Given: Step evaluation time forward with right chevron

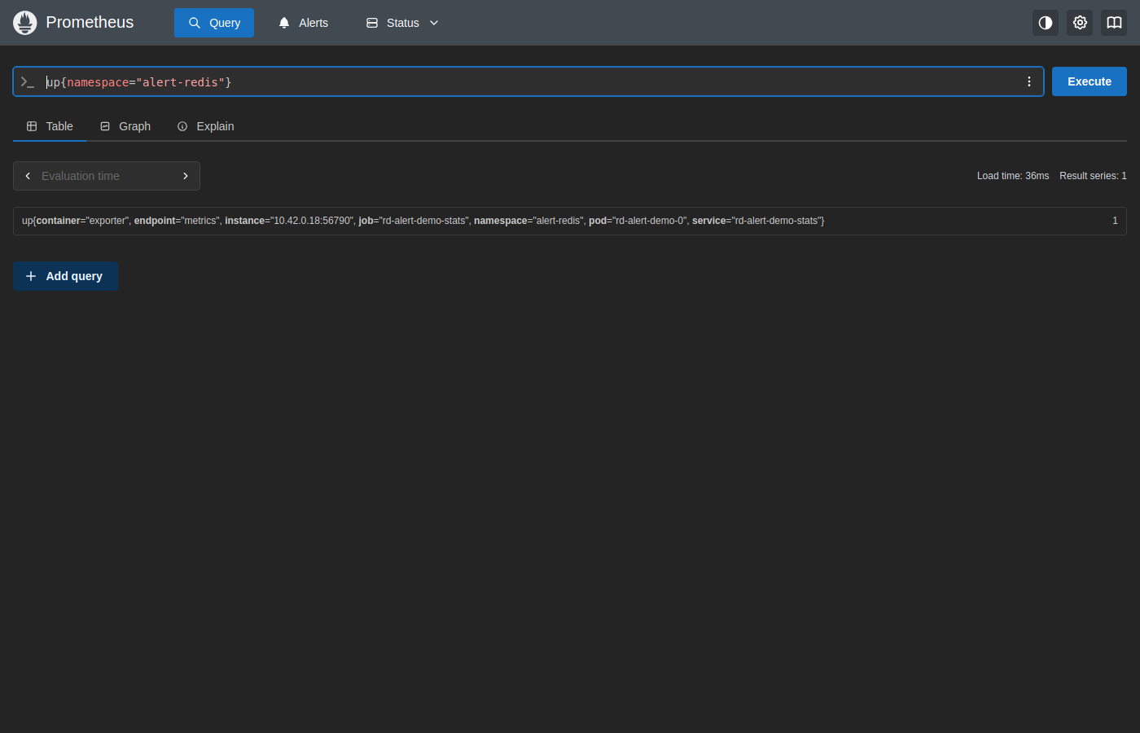Looking at the screenshot, I should (186, 176).
